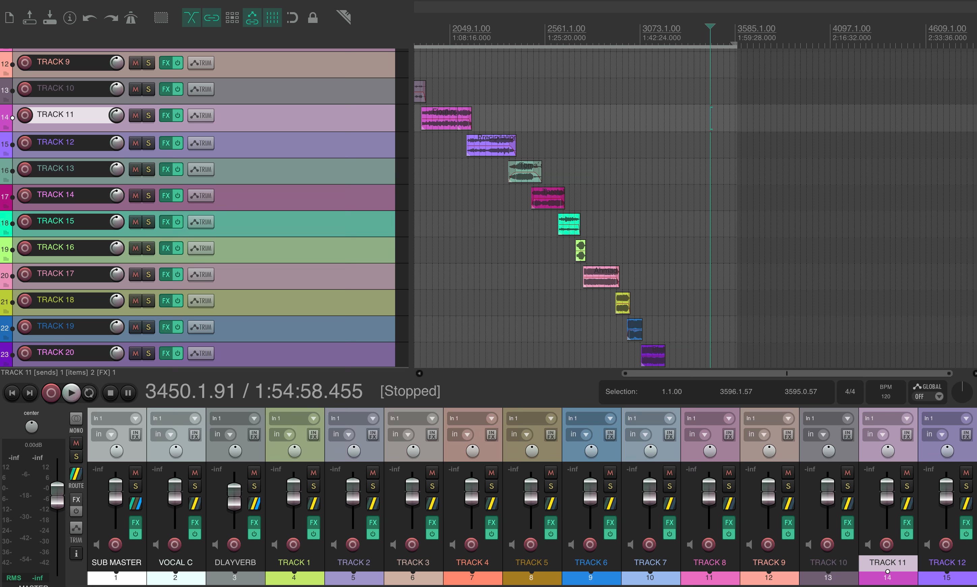Viewport: 977px width, 587px height.
Task: Click the Save Project icon
Action: click(50, 18)
